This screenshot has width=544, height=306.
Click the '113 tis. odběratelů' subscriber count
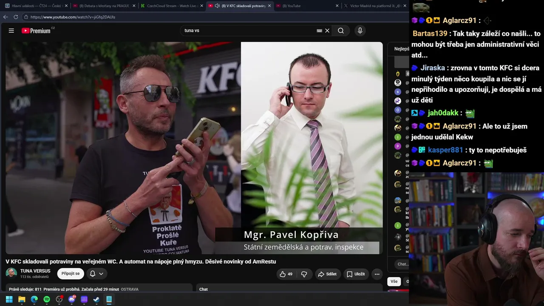point(34,277)
